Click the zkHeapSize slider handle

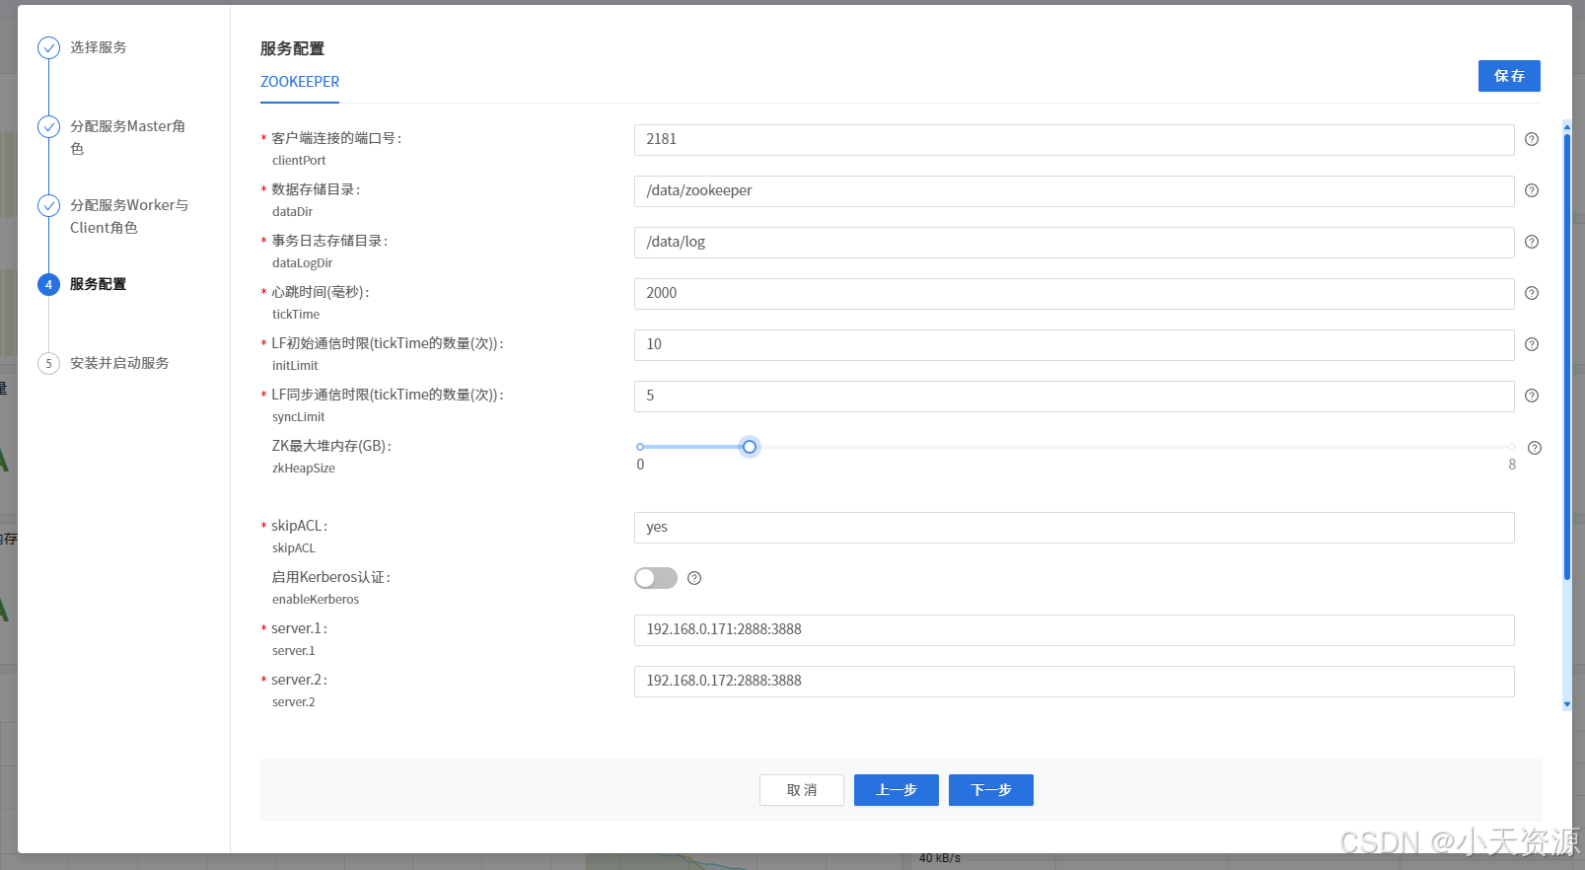[750, 447]
